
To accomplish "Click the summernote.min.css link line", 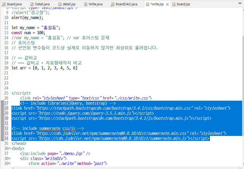I will [119, 133].
